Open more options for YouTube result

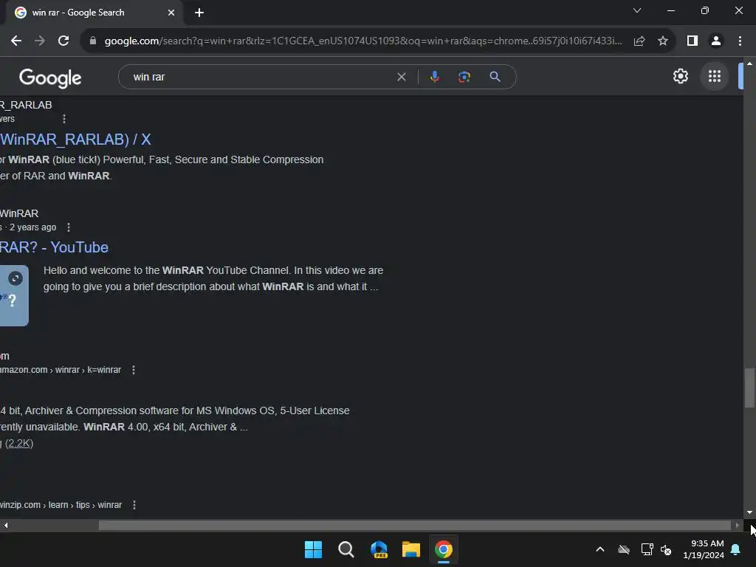[69, 227]
